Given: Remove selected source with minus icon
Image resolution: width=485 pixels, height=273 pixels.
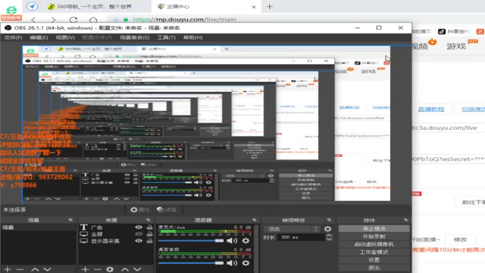Looking at the screenshot, I should point(98,269).
